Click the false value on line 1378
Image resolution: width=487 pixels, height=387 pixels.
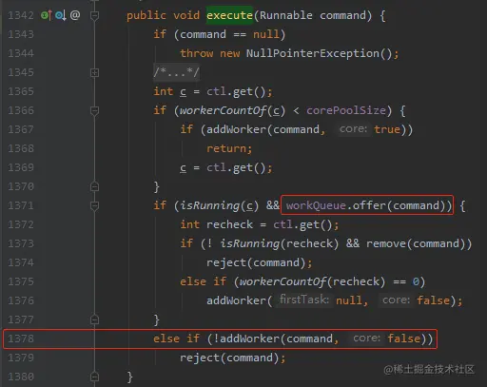pyautogui.click(x=404, y=339)
